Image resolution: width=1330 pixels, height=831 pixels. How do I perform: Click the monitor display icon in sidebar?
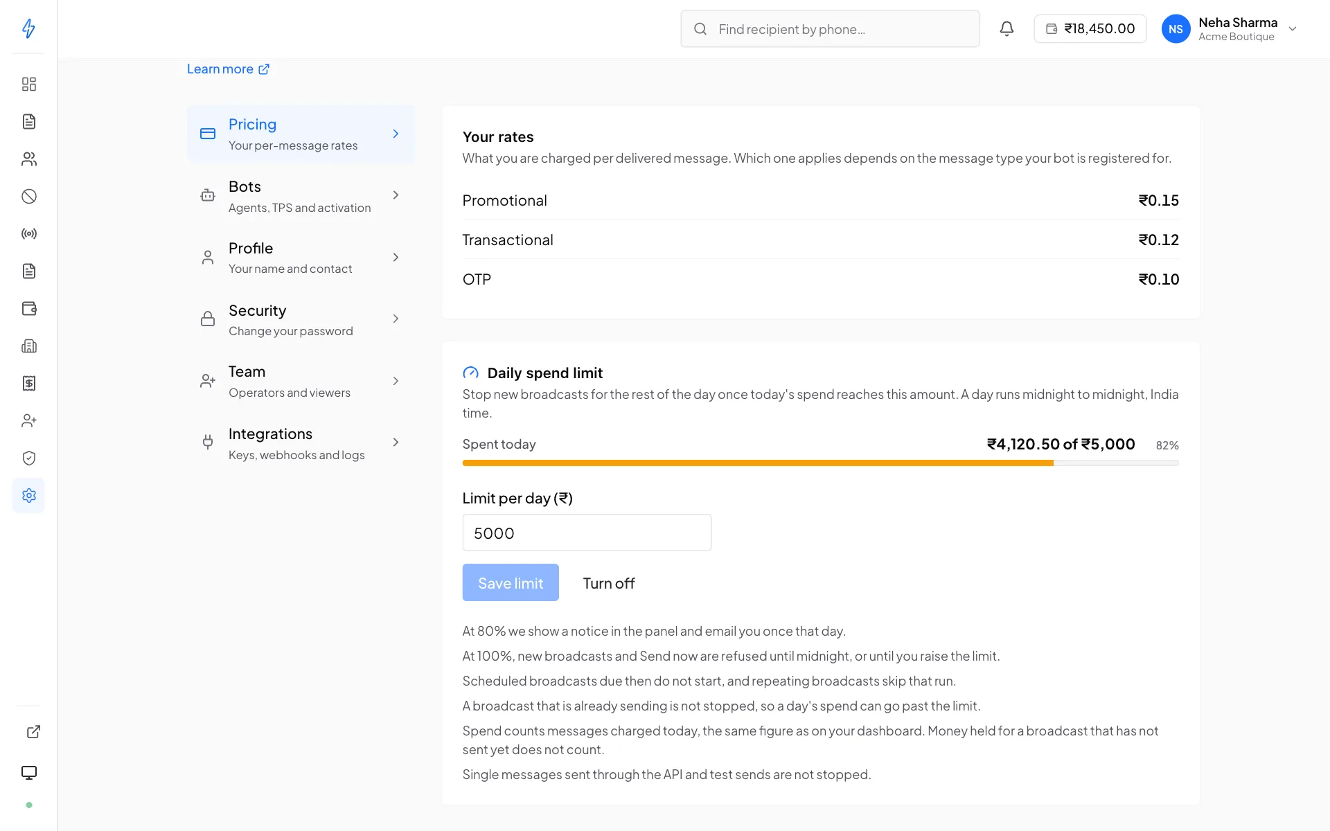pyautogui.click(x=28, y=773)
